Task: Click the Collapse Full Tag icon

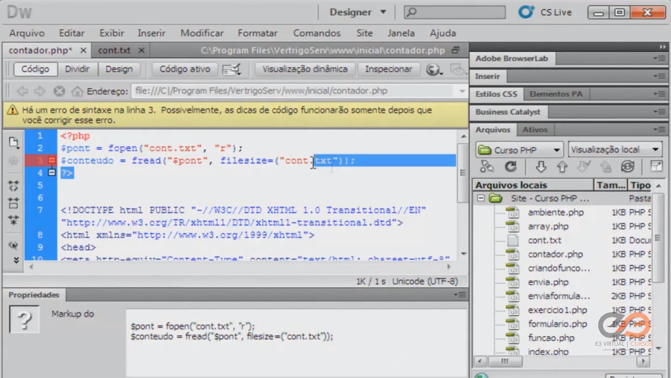Action: coord(13,186)
